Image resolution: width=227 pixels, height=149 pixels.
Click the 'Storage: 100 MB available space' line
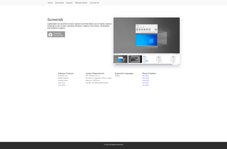coord(97,83)
